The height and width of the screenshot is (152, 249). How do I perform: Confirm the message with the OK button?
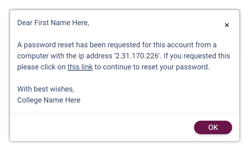[x=213, y=127]
